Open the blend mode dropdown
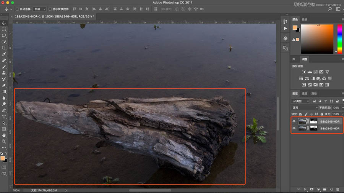The height and width of the screenshot is (193, 344). coord(305,107)
